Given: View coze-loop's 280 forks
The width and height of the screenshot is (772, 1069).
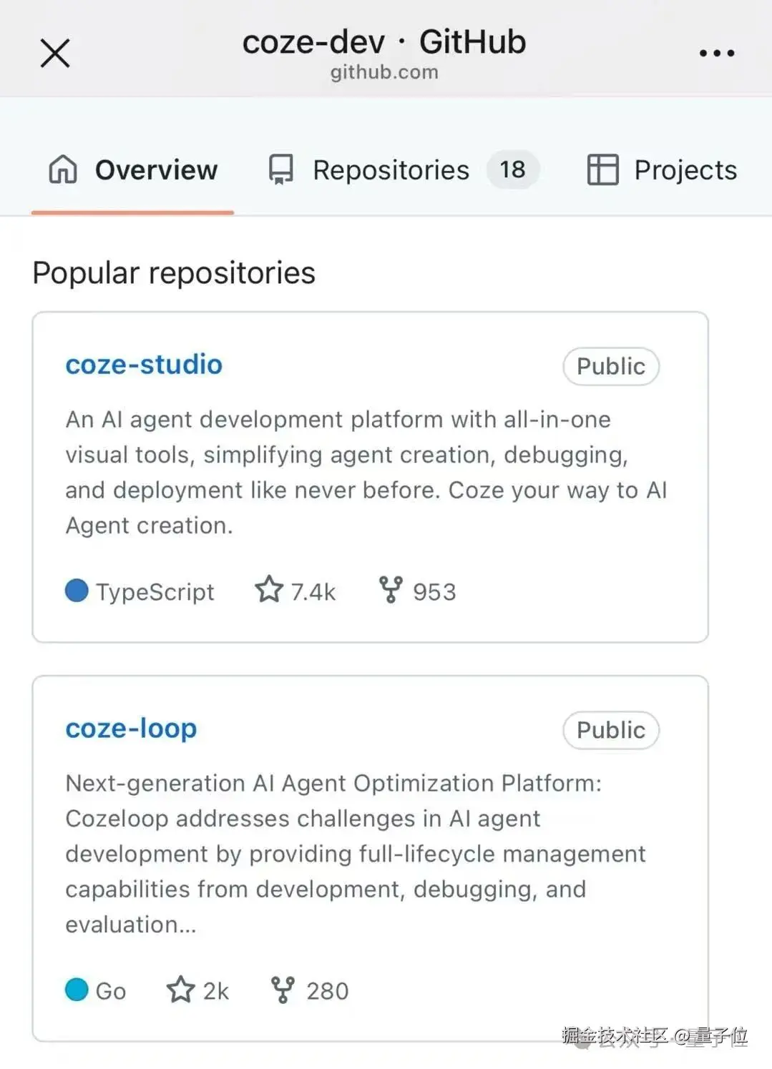Looking at the screenshot, I should (x=327, y=991).
